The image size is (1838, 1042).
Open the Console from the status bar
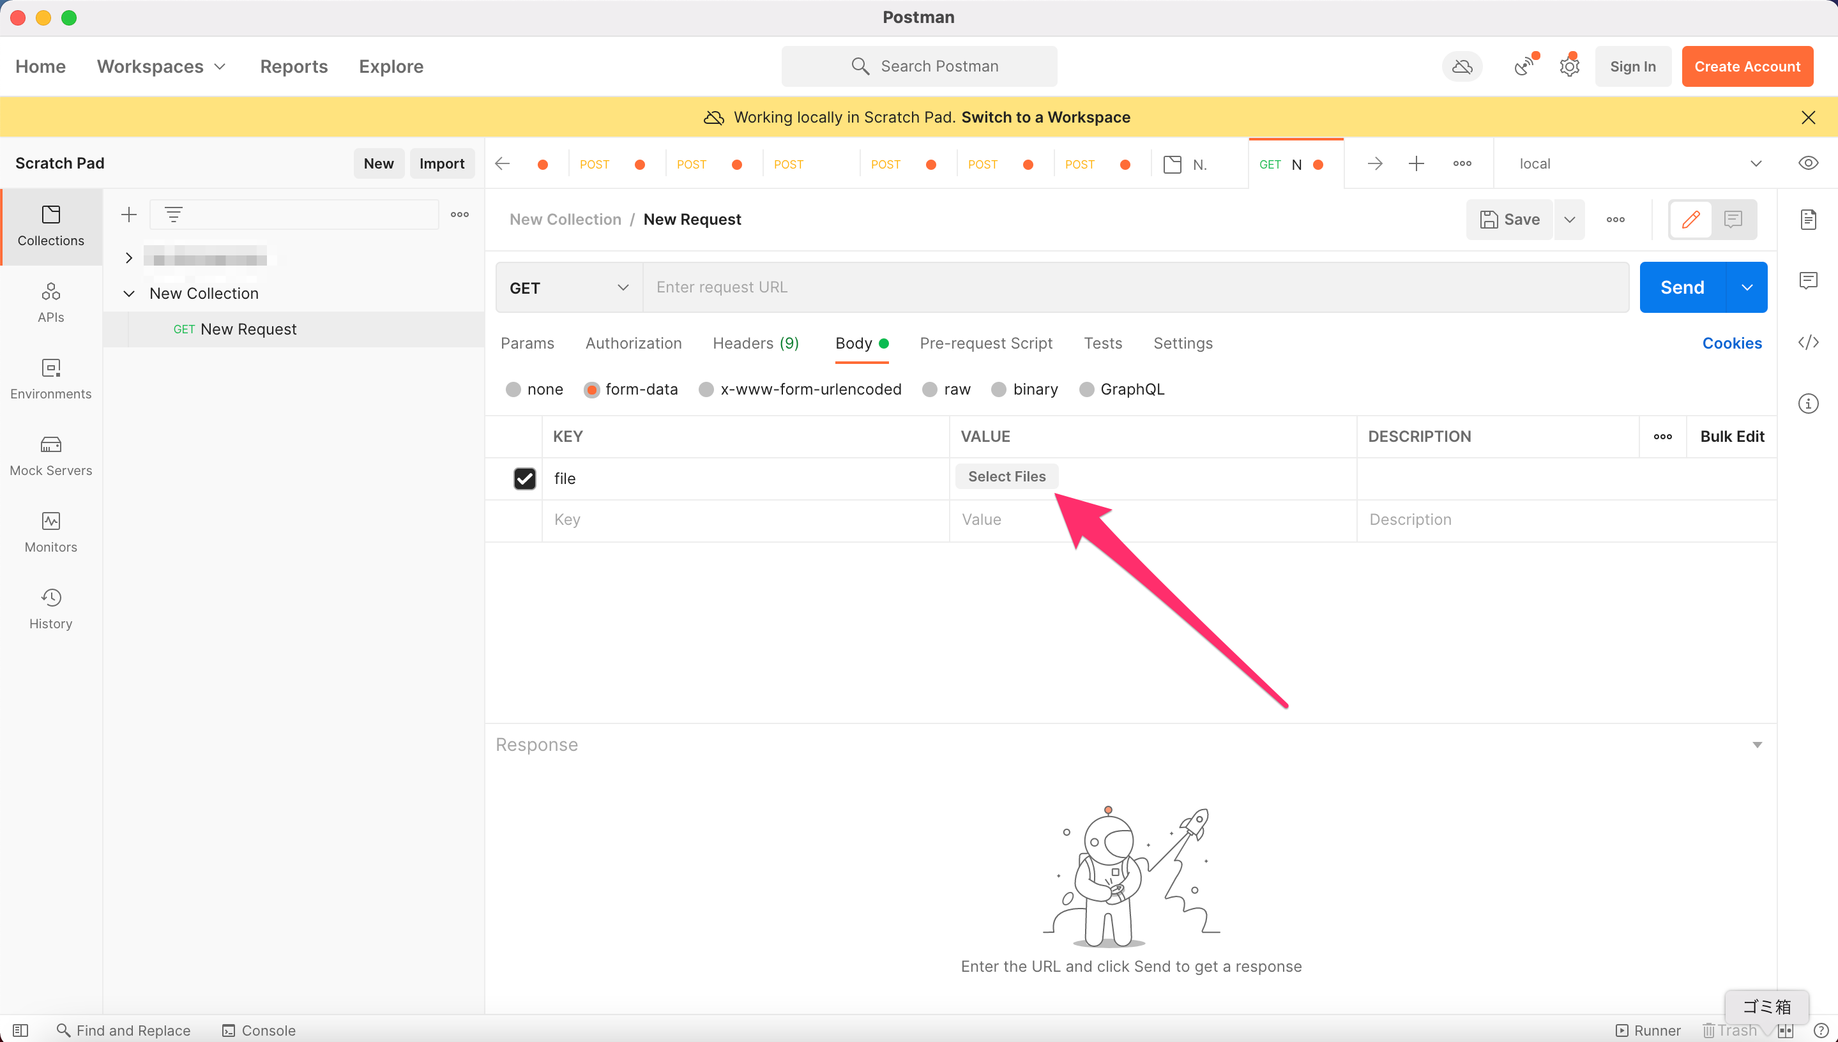pos(259,1030)
